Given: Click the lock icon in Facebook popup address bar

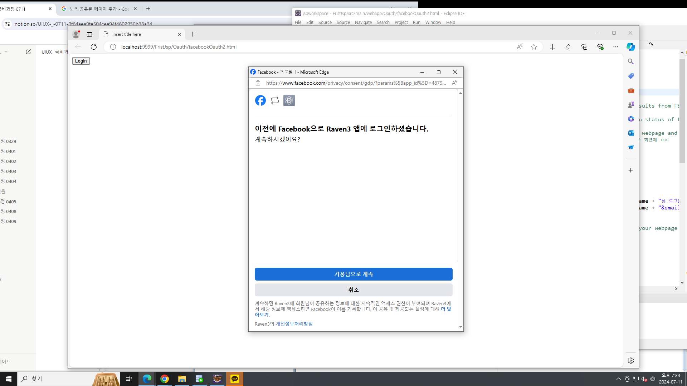Looking at the screenshot, I should click(x=258, y=83).
